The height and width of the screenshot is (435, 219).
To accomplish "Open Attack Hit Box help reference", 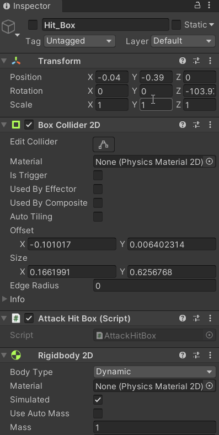I will tap(183, 318).
